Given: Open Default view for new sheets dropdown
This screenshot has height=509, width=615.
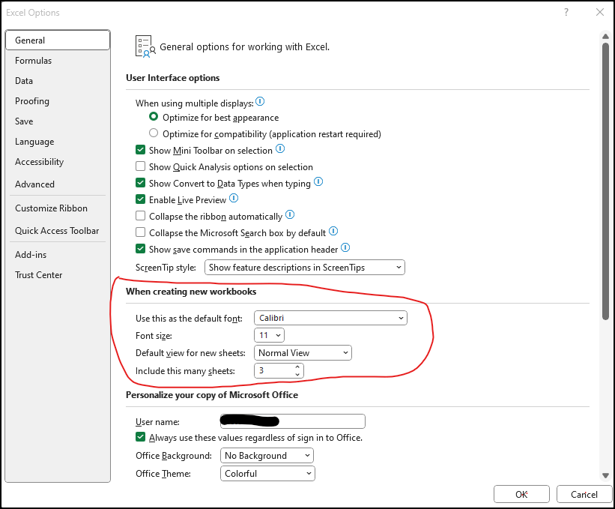Looking at the screenshot, I should coord(303,353).
